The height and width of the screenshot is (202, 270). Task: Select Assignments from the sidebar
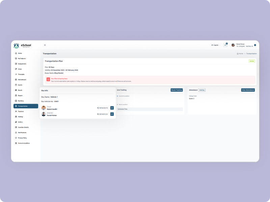tap(22, 64)
